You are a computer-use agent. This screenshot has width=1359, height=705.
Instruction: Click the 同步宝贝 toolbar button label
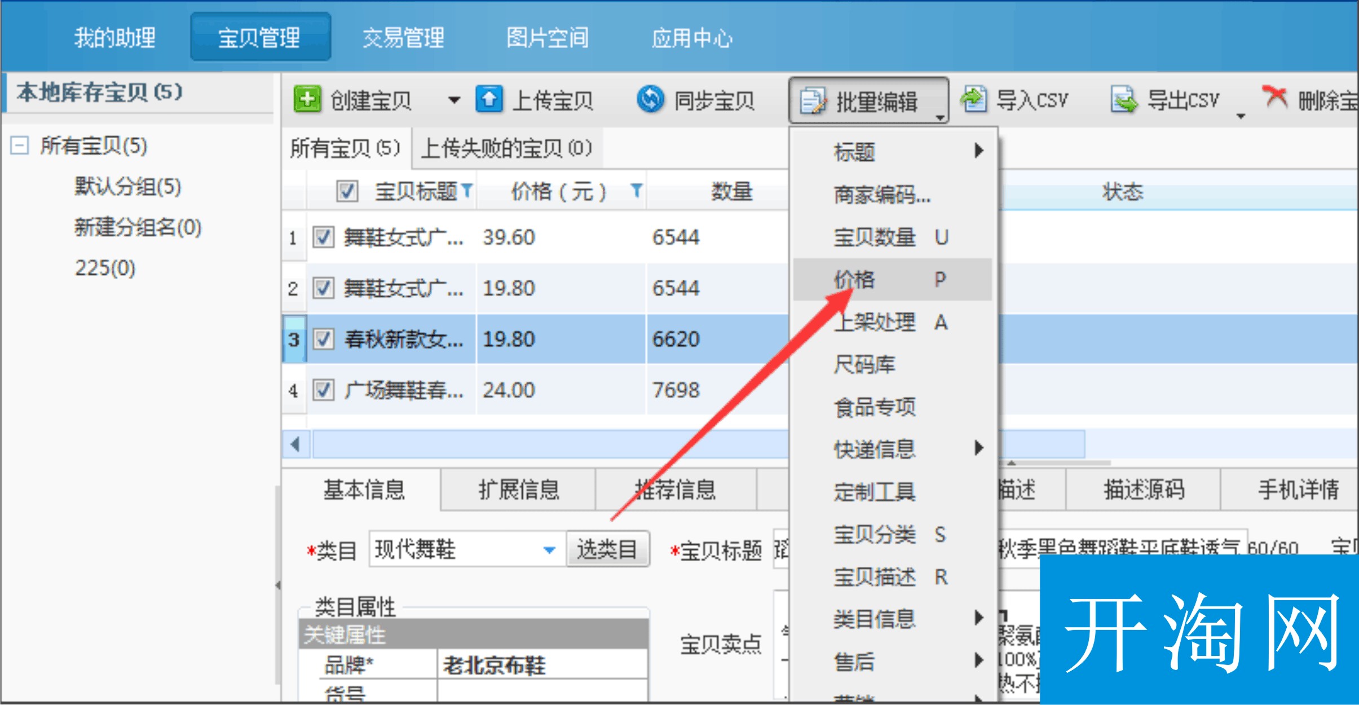click(714, 100)
